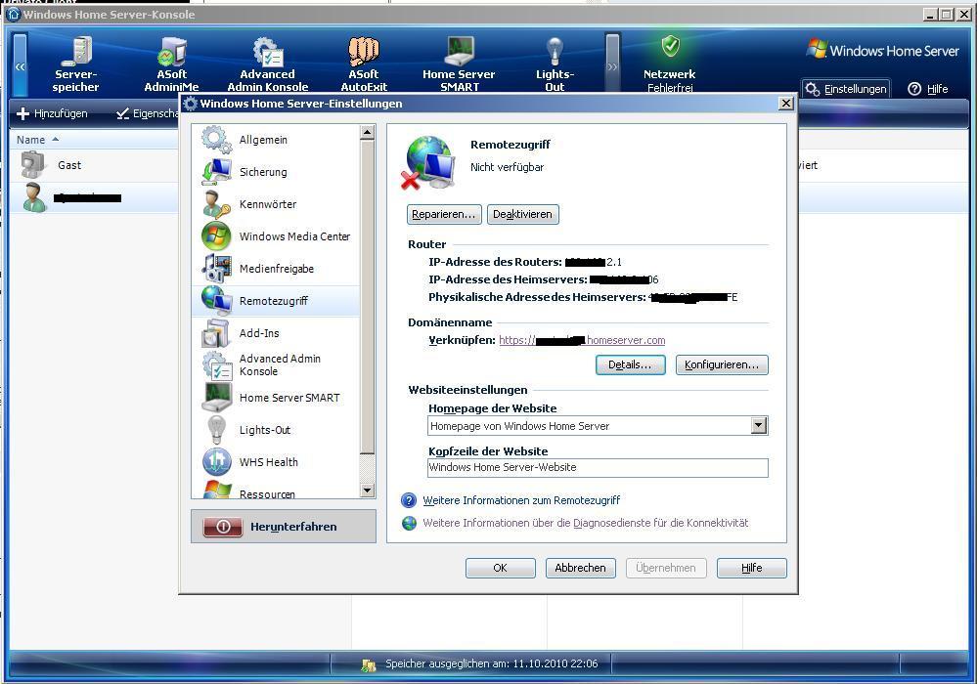
Task: Click the Speicher ausgeglichen status bar text
Action: pyautogui.click(x=492, y=663)
